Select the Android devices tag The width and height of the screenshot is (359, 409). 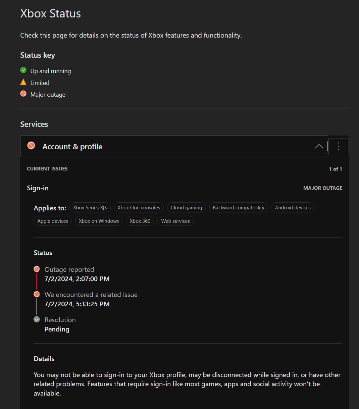[x=293, y=208]
